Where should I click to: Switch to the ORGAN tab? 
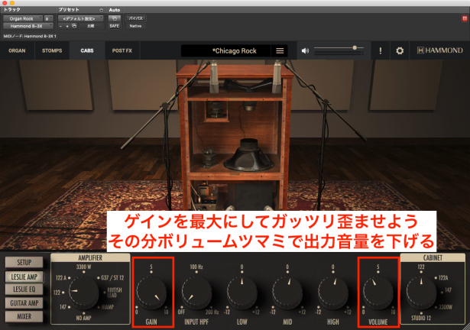click(17, 51)
